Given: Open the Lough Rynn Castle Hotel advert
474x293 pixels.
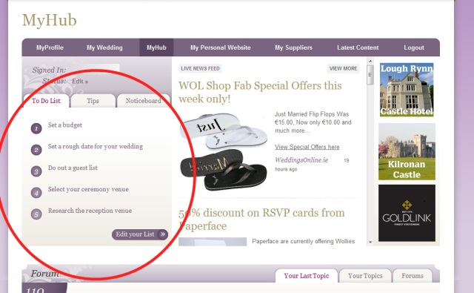Looking at the screenshot, I should pyautogui.click(x=407, y=90).
